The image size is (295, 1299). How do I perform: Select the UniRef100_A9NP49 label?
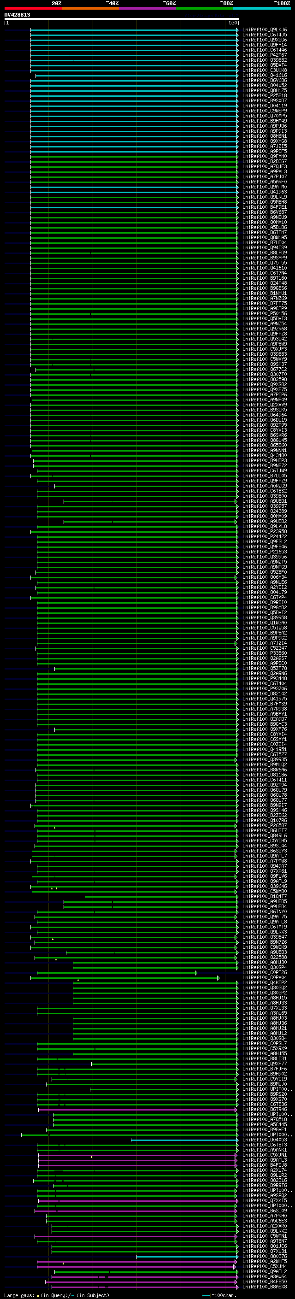(264, 400)
